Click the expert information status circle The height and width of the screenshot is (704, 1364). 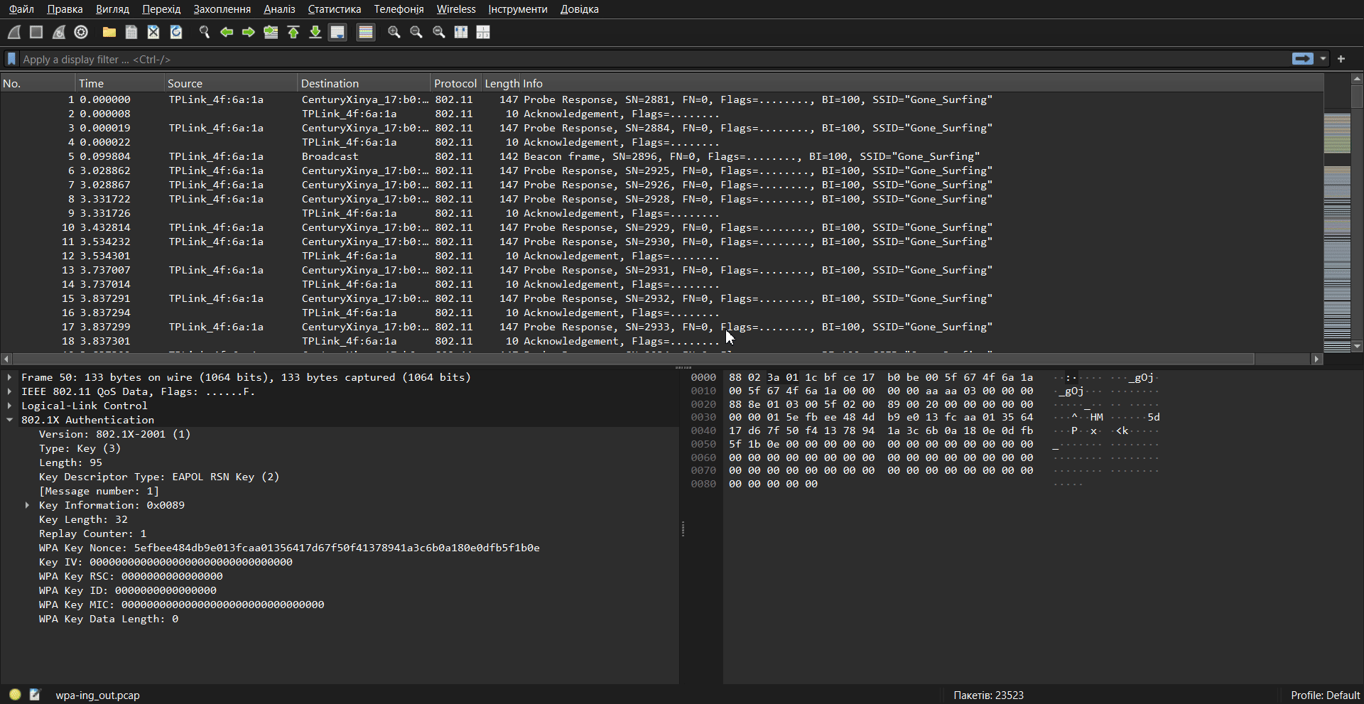click(15, 695)
